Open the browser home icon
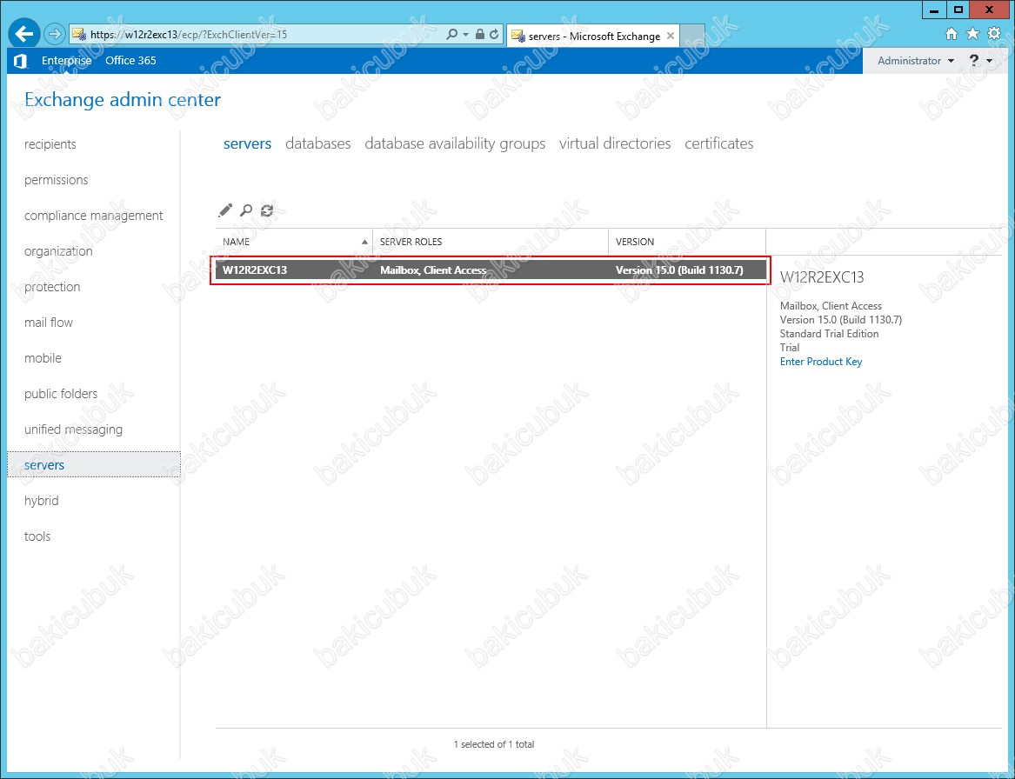 951,34
